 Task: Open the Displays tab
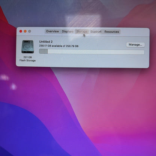click(67, 31)
